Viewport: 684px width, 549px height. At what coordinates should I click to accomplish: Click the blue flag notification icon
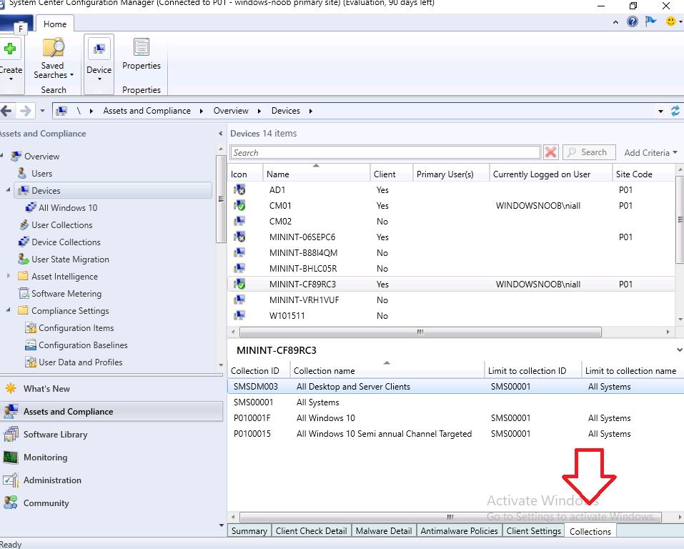(650, 21)
